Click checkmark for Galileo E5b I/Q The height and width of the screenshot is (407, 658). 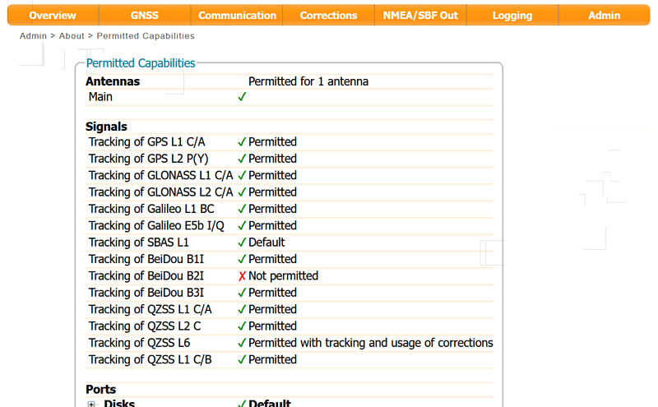click(x=242, y=226)
